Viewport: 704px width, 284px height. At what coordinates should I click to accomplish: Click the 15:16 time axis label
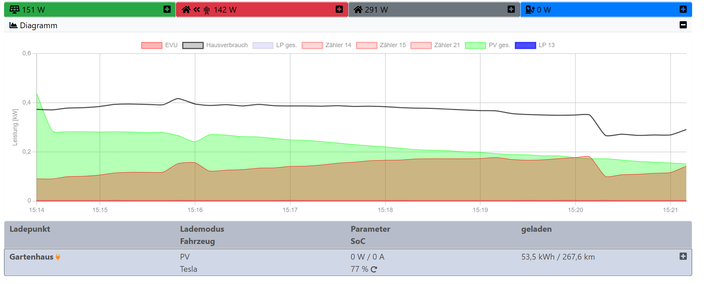[x=195, y=210]
